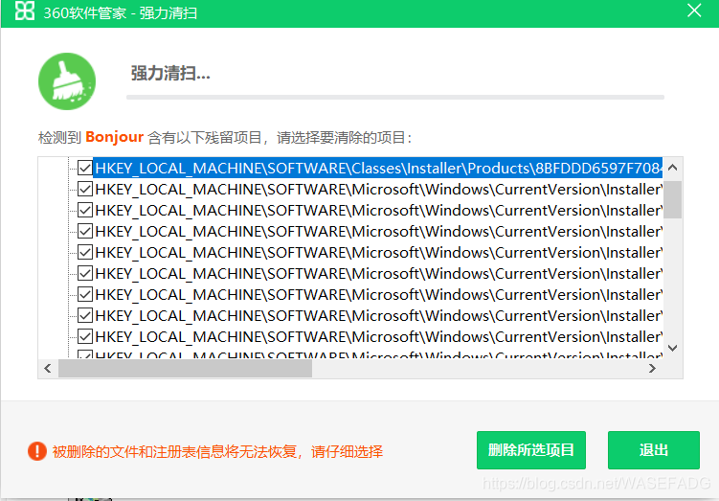
Task: Click the horizontal scrollbar right arrow
Action: [652, 369]
